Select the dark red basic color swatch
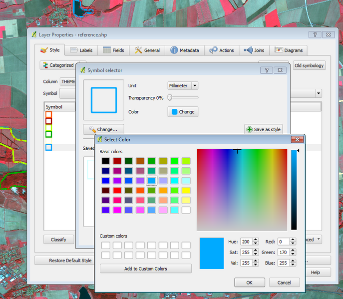 pos(117,161)
